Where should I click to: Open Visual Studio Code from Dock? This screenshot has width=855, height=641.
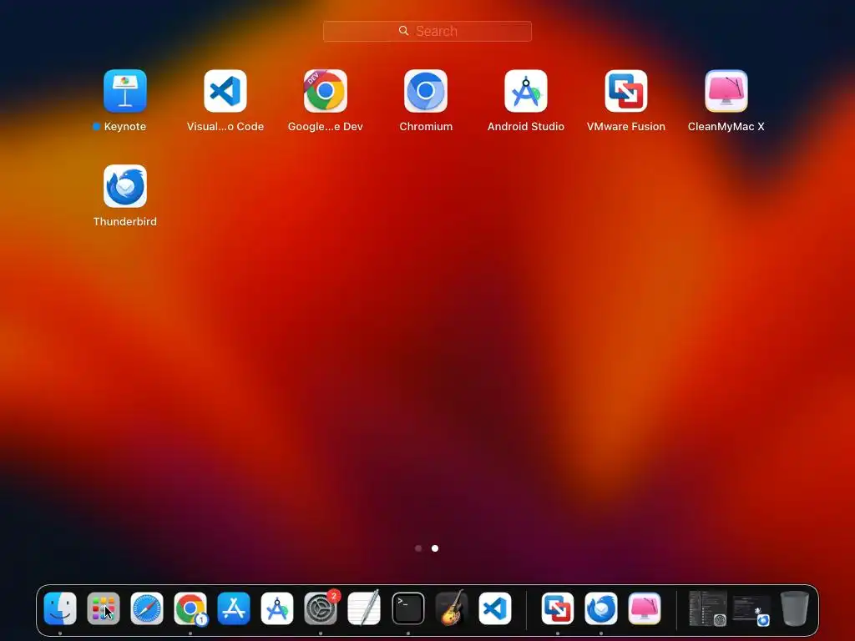pyautogui.click(x=495, y=608)
